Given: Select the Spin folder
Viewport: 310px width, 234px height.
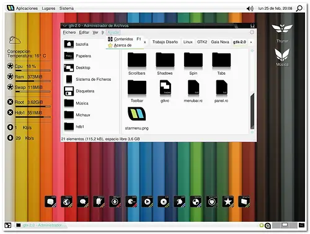Looking at the screenshot, I should (x=193, y=64).
